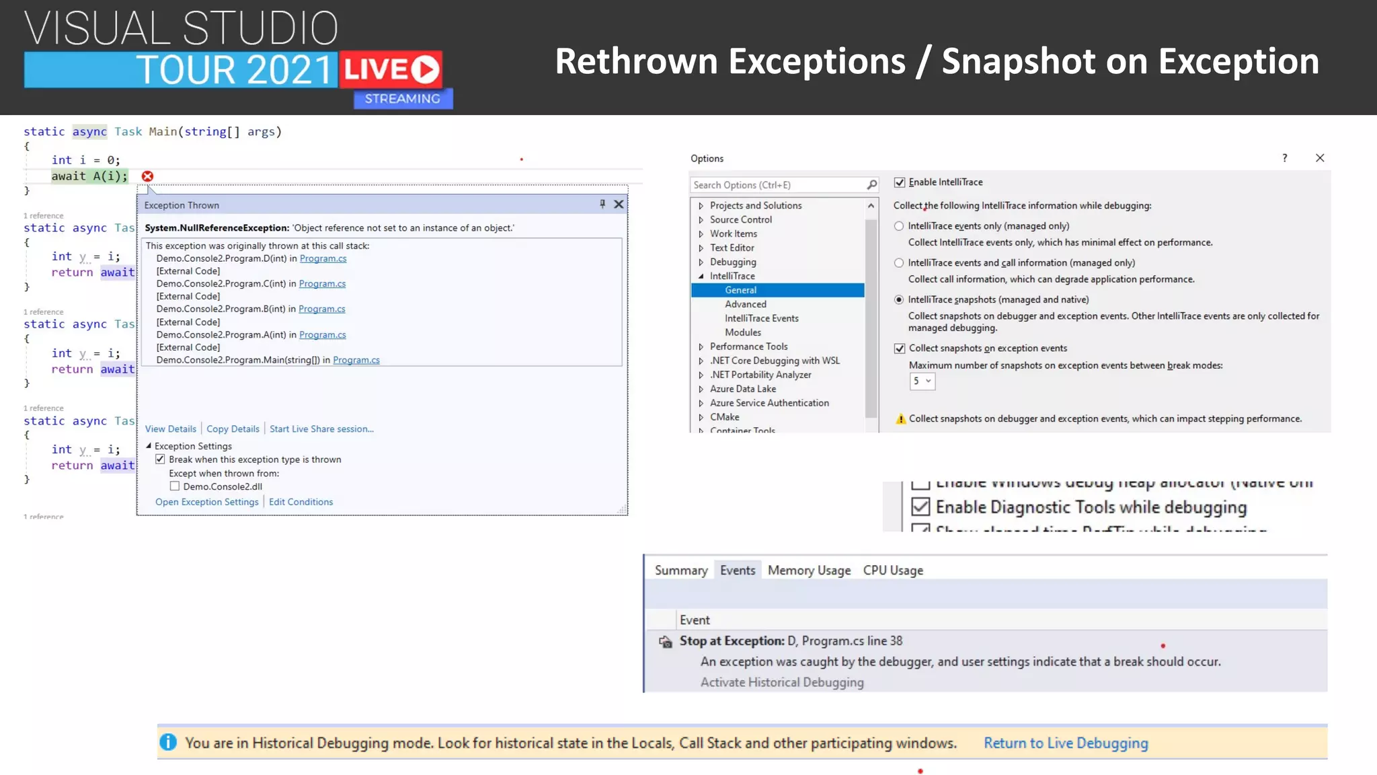Open Program.cs link for Program.Main
This screenshot has height=775, width=1377.
coord(356,361)
